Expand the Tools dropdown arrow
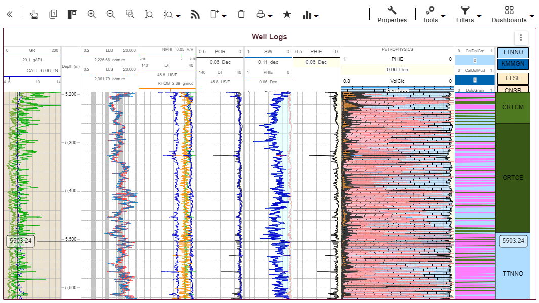Image resolution: width=539 pixels, height=303 pixels. [443, 16]
